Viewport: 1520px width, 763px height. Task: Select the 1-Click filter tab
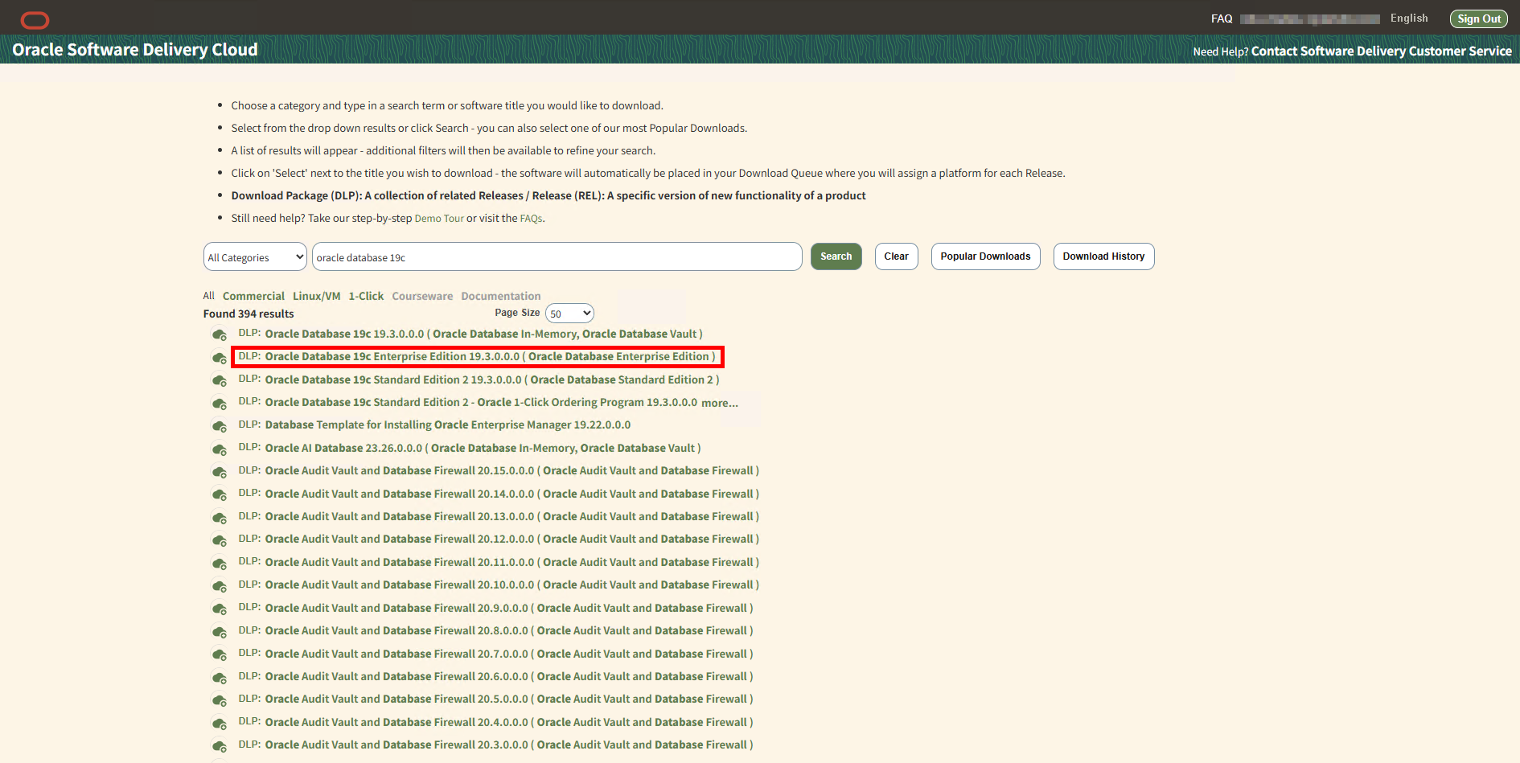(366, 296)
